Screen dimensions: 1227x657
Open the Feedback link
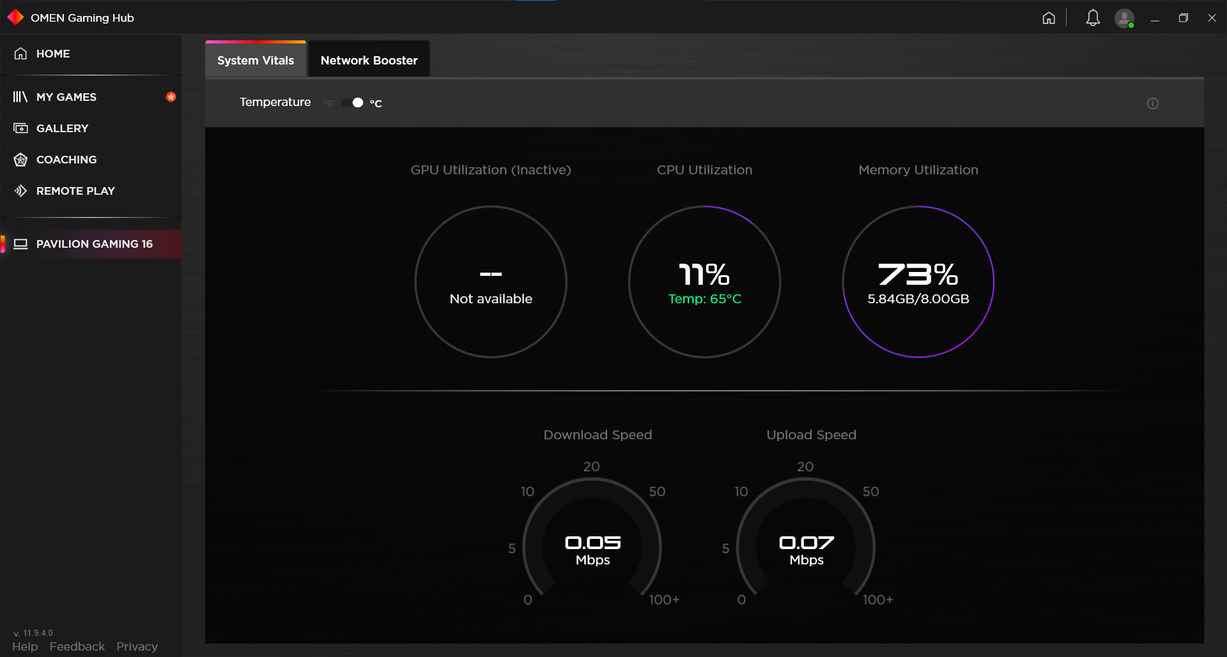point(77,646)
